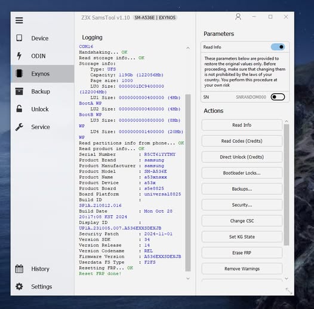Enable the SN parameter toggle

tap(278, 97)
